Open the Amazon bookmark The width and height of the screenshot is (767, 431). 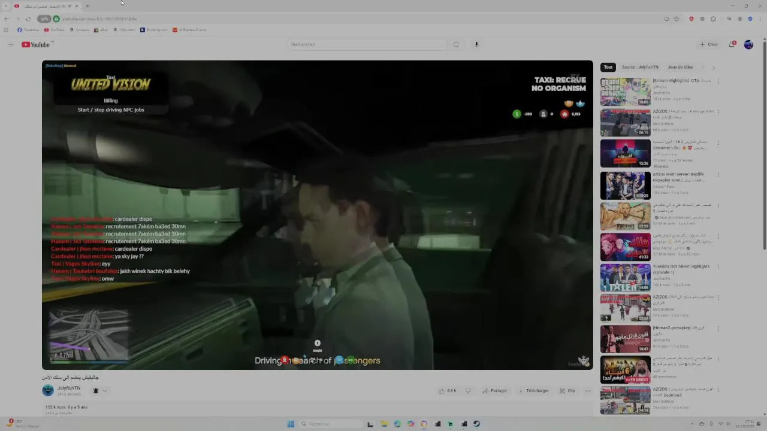(x=79, y=30)
